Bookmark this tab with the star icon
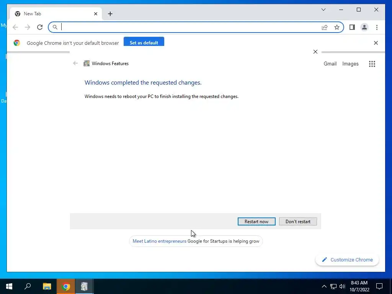The image size is (392, 294). (x=337, y=27)
